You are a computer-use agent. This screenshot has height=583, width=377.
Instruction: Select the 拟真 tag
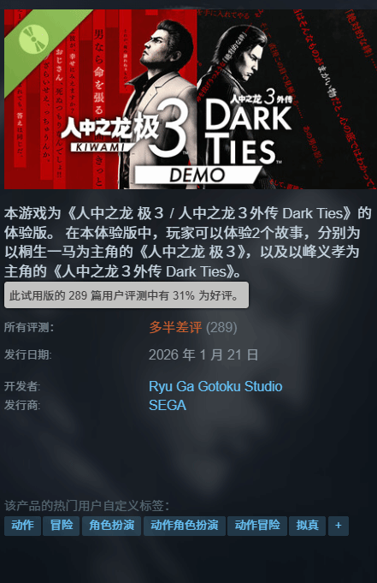[307, 526]
